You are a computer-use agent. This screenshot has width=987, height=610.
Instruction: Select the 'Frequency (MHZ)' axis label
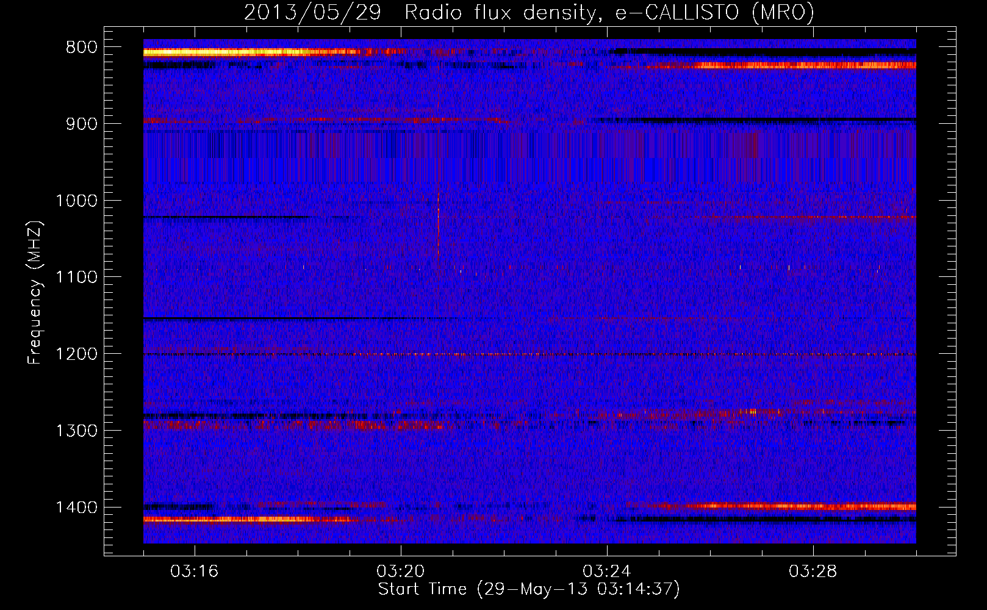[x=35, y=293]
